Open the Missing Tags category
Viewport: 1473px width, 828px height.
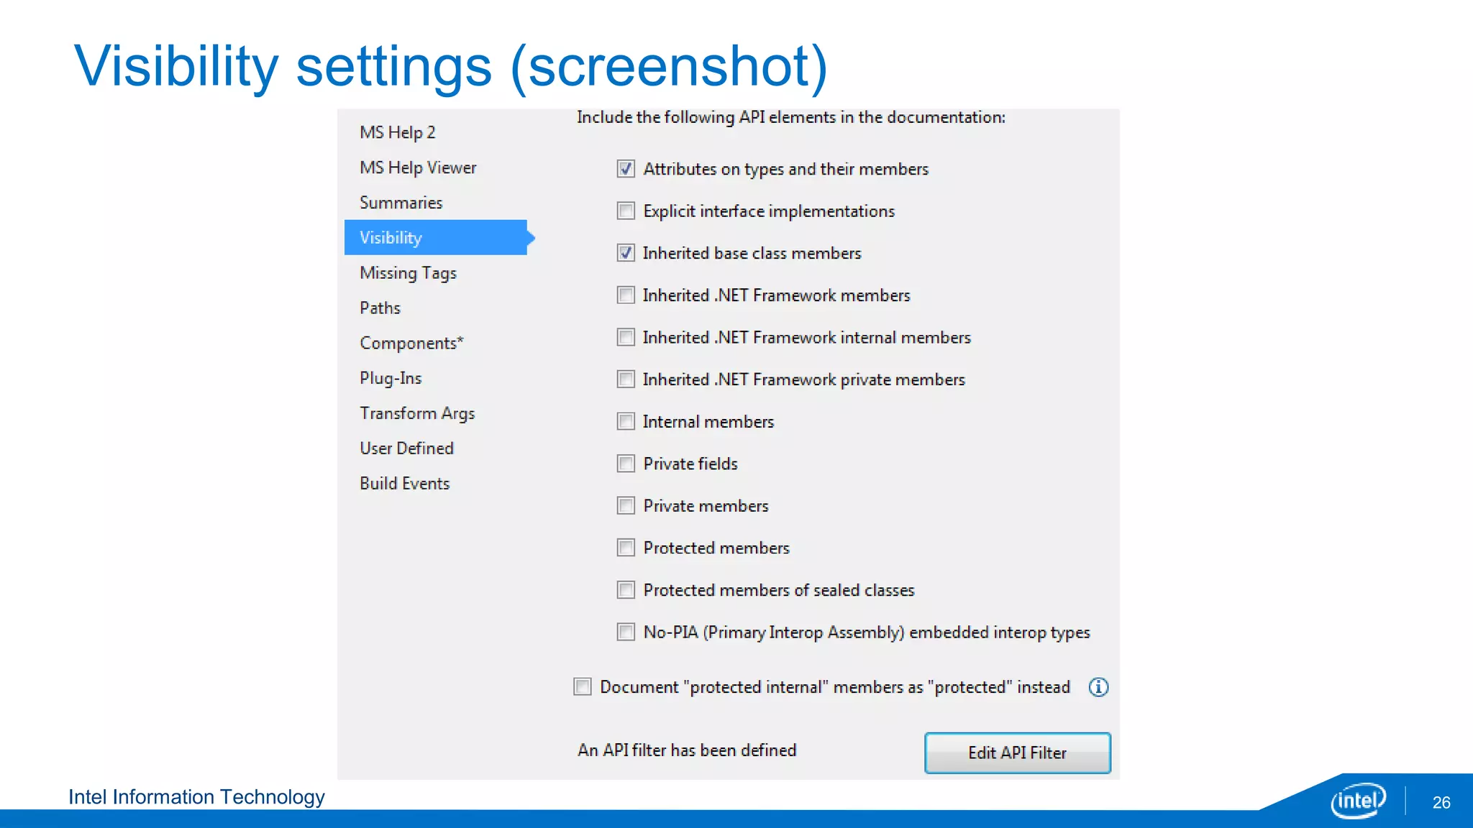click(x=408, y=273)
